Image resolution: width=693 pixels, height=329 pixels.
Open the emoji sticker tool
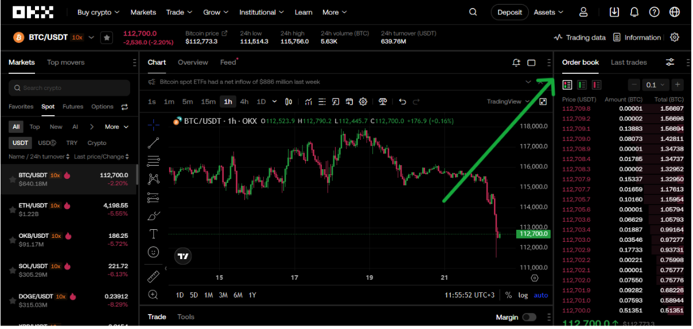(153, 252)
